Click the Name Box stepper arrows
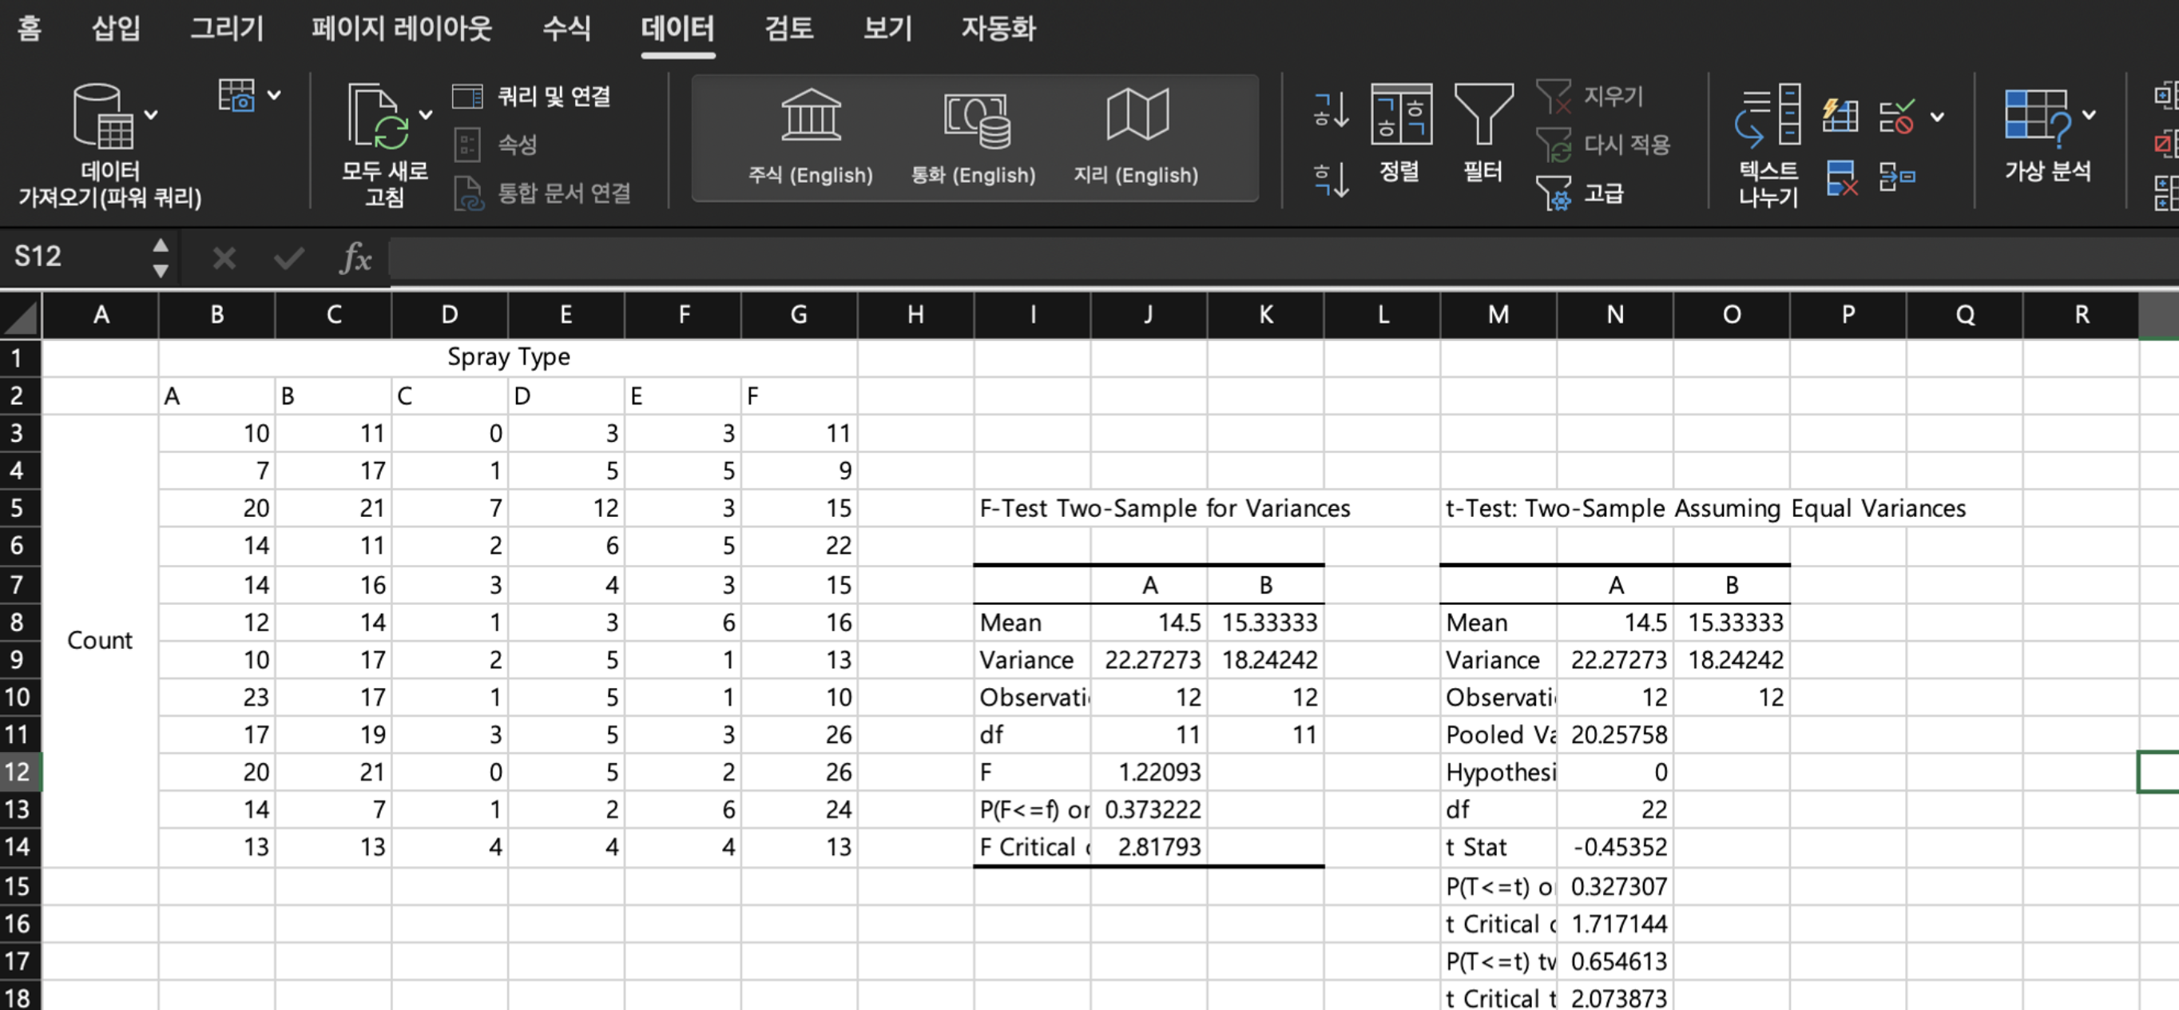Image resolution: width=2179 pixels, height=1010 pixels. 160,257
